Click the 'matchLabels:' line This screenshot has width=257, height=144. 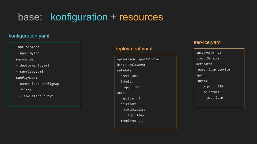tap(135, 110)
